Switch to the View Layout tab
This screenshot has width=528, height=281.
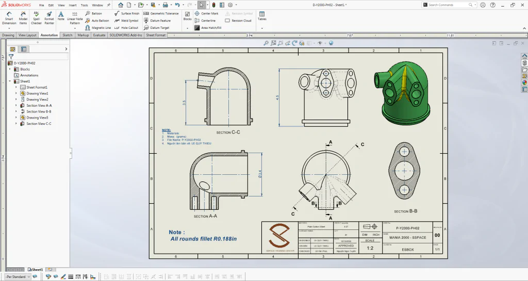point(27,35)
